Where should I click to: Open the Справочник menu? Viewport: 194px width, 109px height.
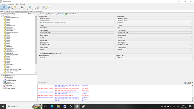pyautogui.click(x=11, y=4)
